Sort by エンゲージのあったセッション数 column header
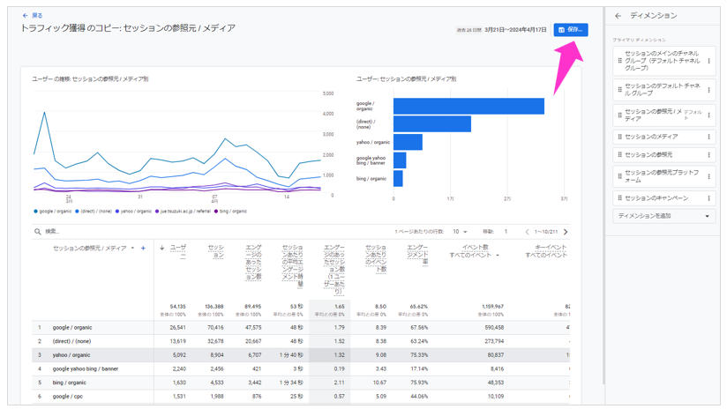The height and width of the screenshot is (409, 727). (x=253, y=262)
